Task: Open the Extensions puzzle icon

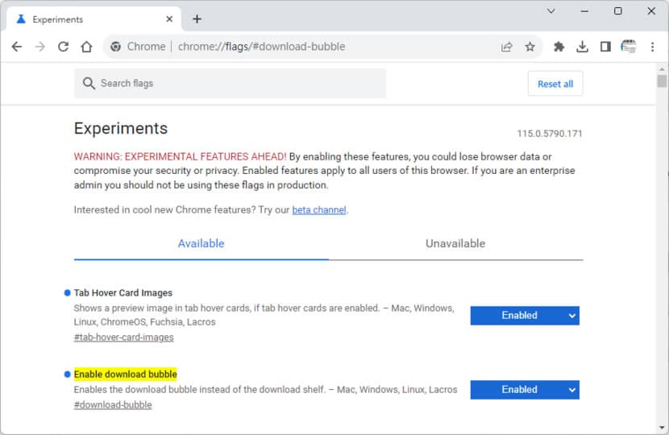Action: pyautogui.click(x=559, y=47)
